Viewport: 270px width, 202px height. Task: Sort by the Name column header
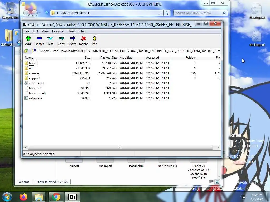(x=44, y=58)
